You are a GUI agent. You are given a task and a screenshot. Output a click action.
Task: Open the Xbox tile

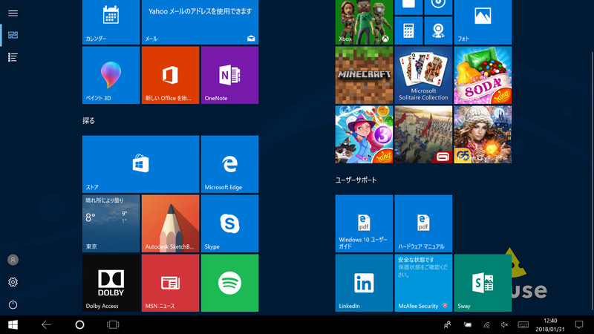point(364,22)
